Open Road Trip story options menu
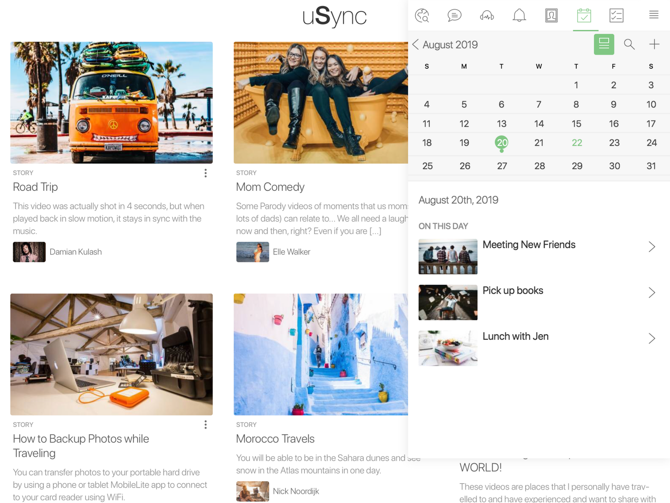This screenshot has height=503, width=670. (x=205, y=173)
